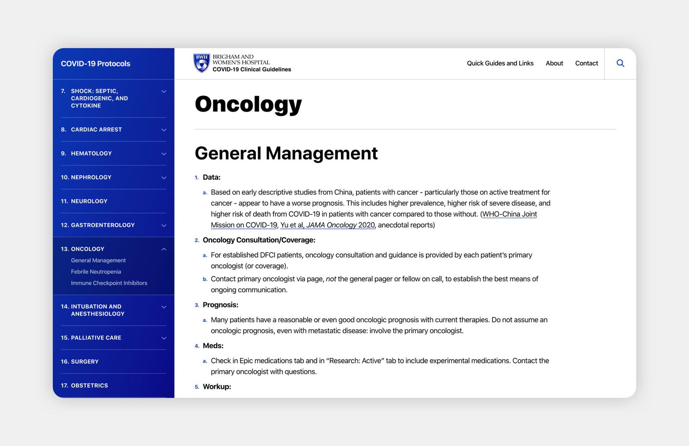Expand the Cardiac Arrest chevron

coord(164,130)
